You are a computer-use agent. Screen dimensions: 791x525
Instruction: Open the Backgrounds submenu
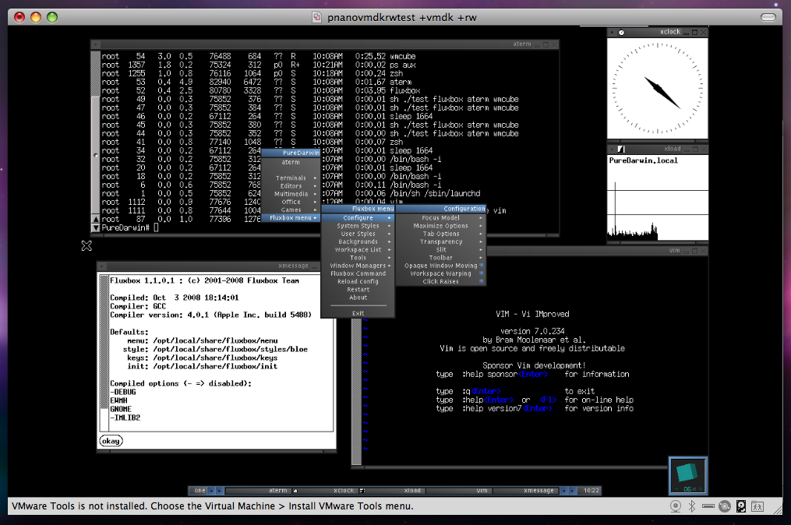click(x=358, y=242)
